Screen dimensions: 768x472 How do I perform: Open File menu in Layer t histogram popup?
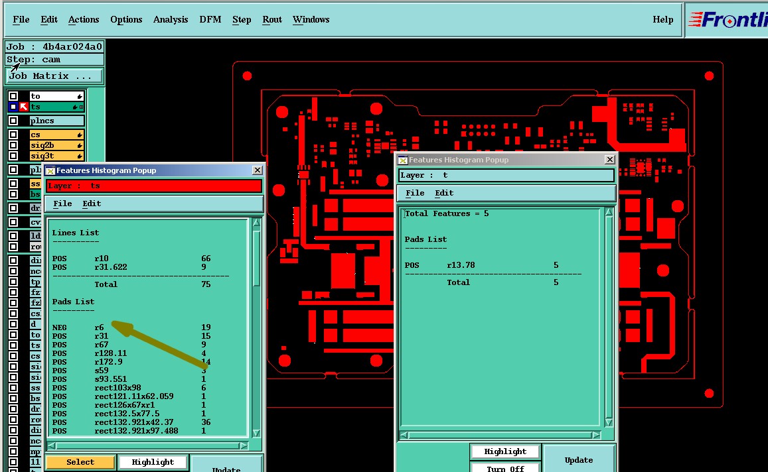pos(415,193)
